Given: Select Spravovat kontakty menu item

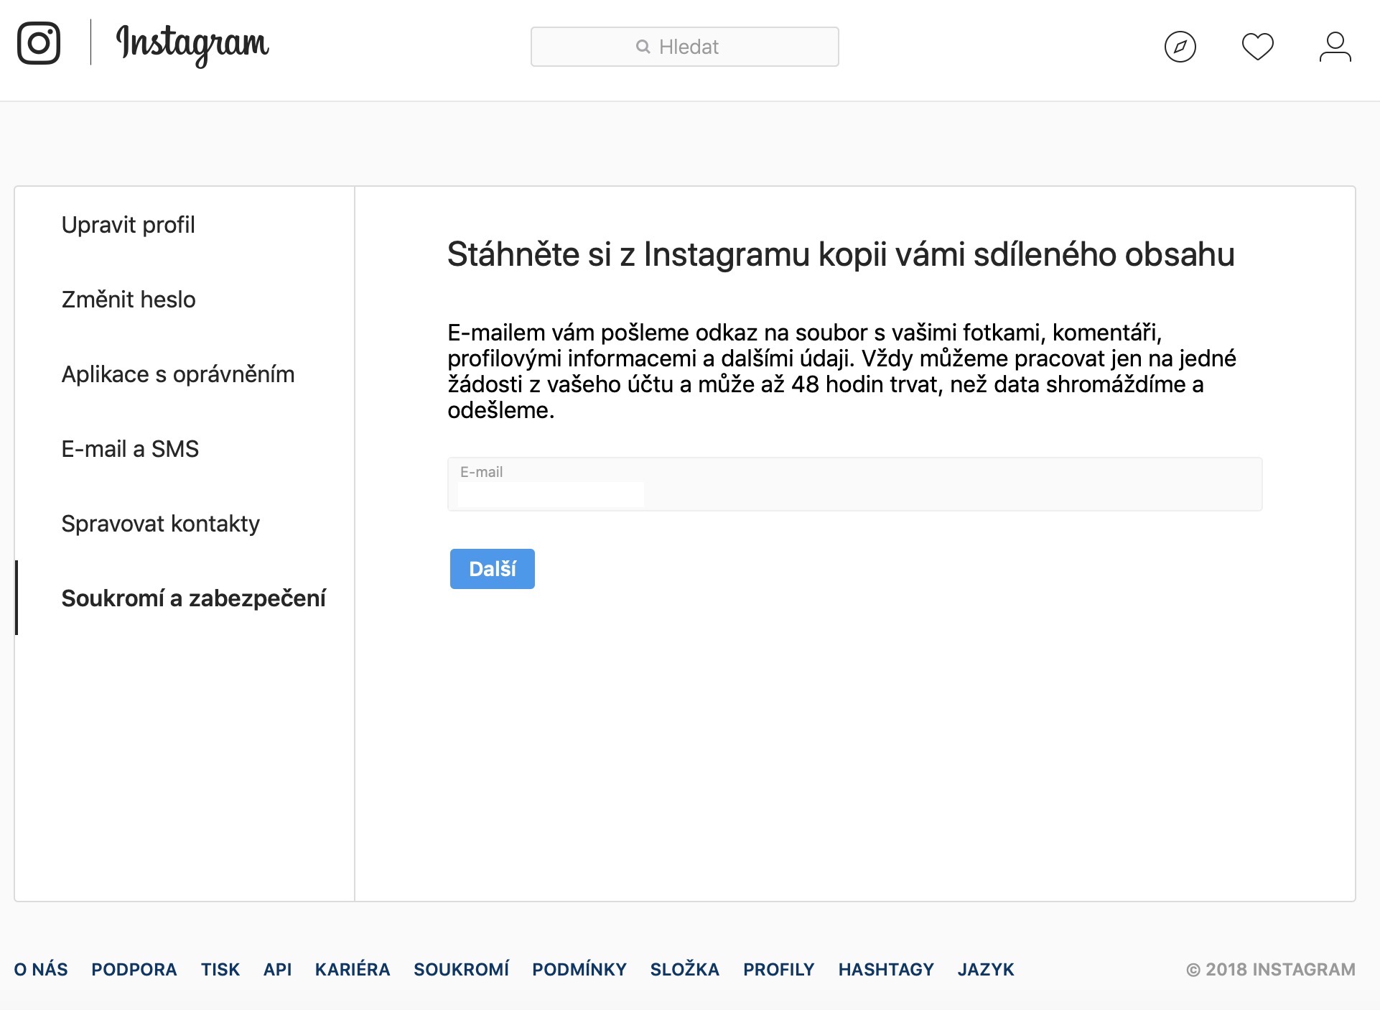Looking at the screenshot, I should point(160,524).
